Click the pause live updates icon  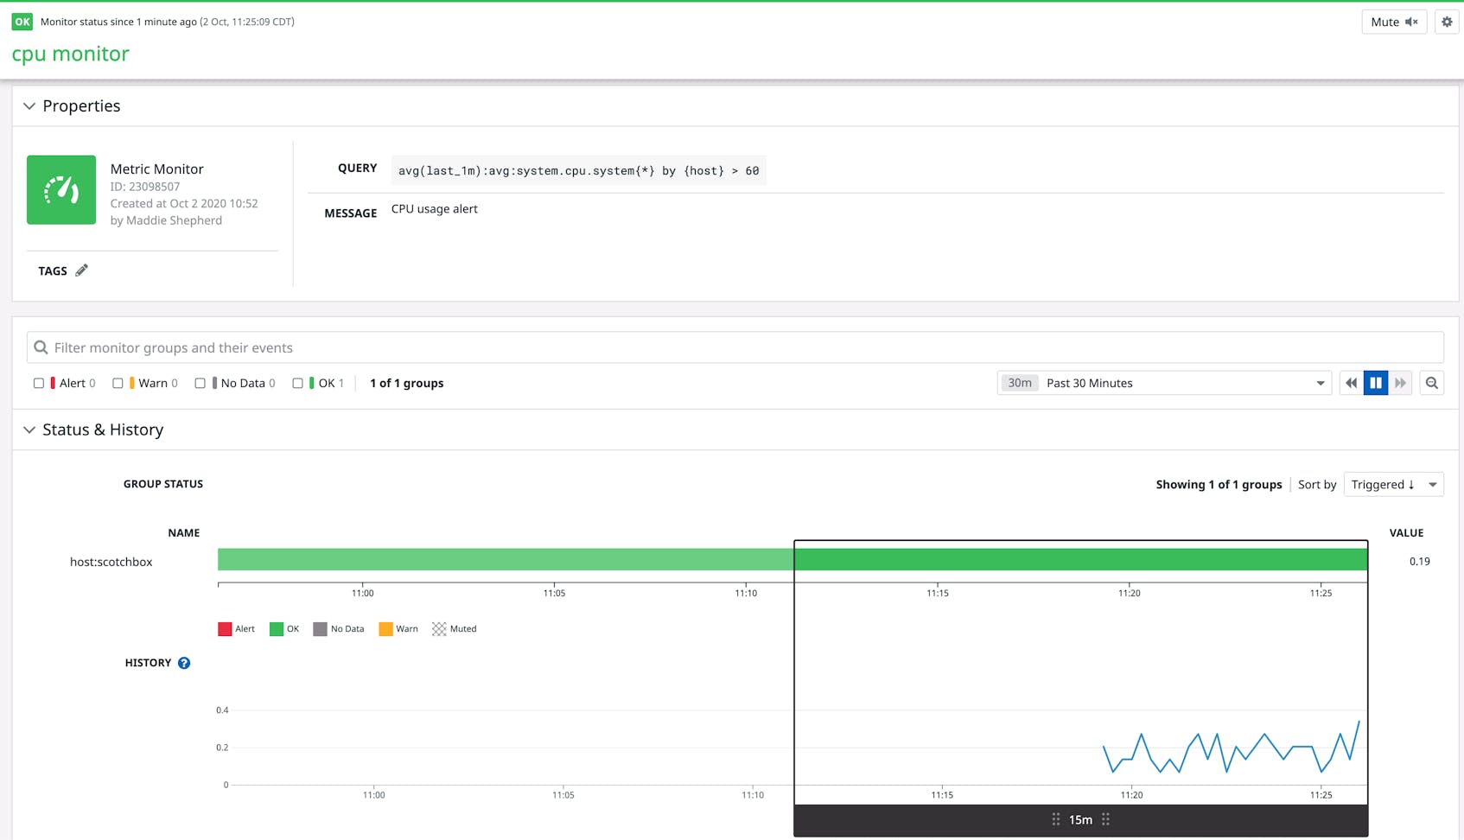1376,383
